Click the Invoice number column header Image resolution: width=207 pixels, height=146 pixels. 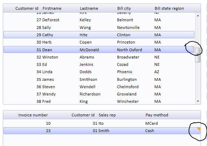pos(33,115)
